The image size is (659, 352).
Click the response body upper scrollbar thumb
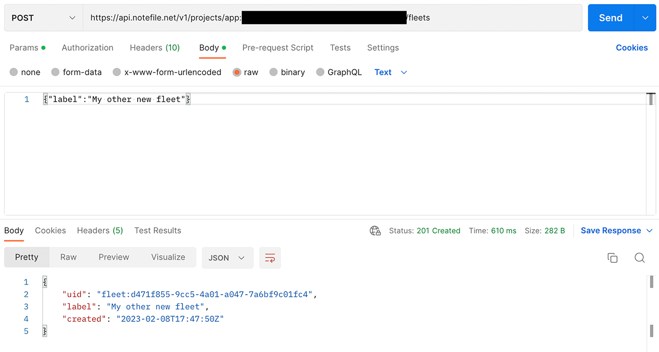(x=651, y=282)
